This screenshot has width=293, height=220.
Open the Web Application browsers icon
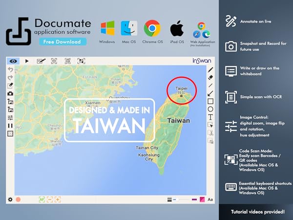coord(202,30)
